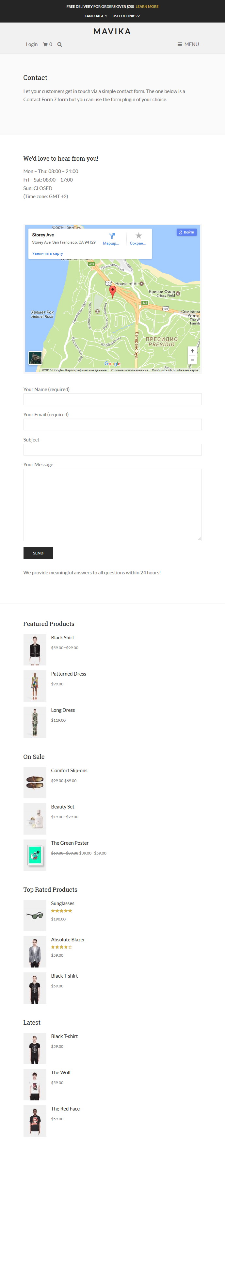The width and height of the screenshot is (225, 1263).
Task: Zoom out on the map
Action: [x=192, y=360]
